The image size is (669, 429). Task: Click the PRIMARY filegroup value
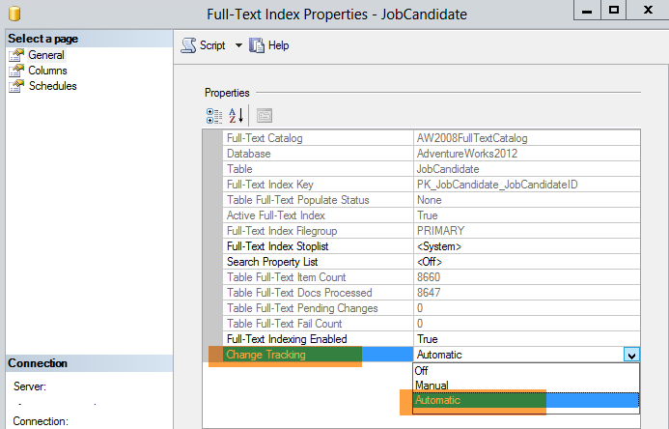[441, 231]
